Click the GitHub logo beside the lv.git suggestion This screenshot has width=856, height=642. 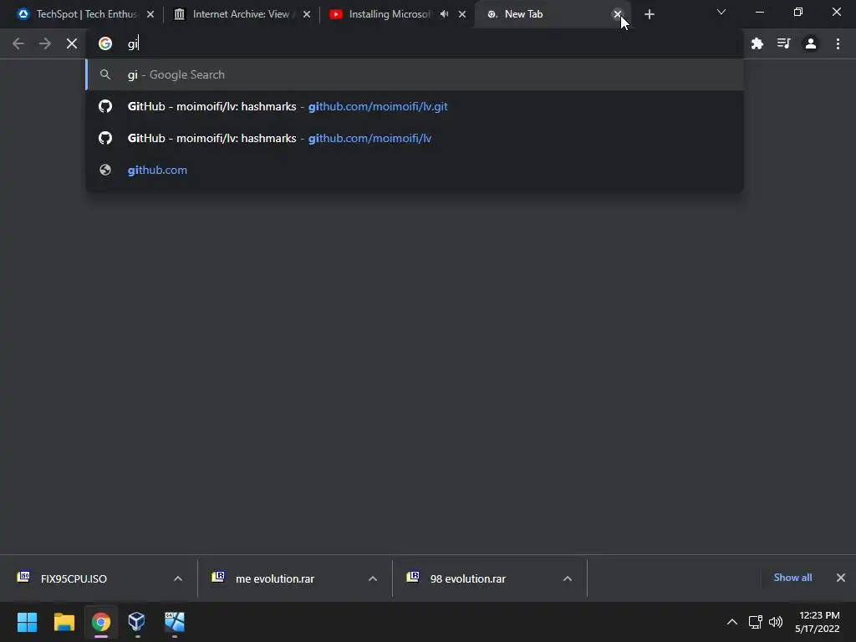(105, 106)
